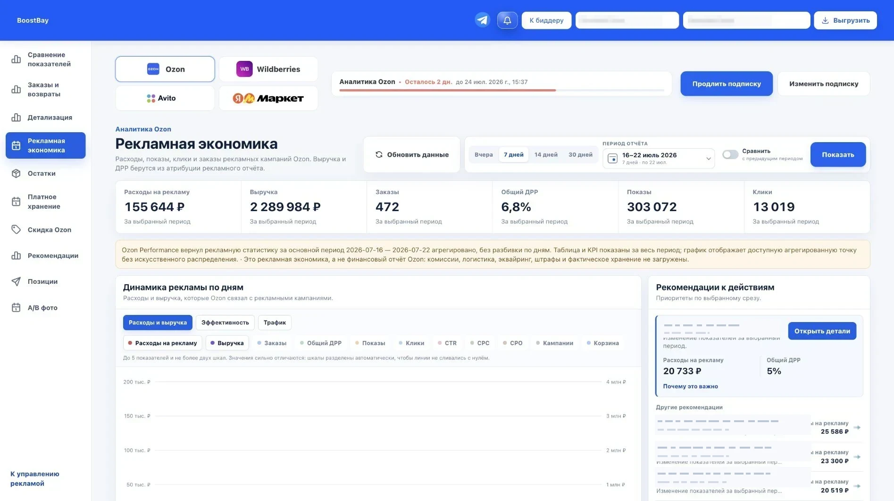Click the К биддеру button
The image size is (894, 501).
point(546,20)
